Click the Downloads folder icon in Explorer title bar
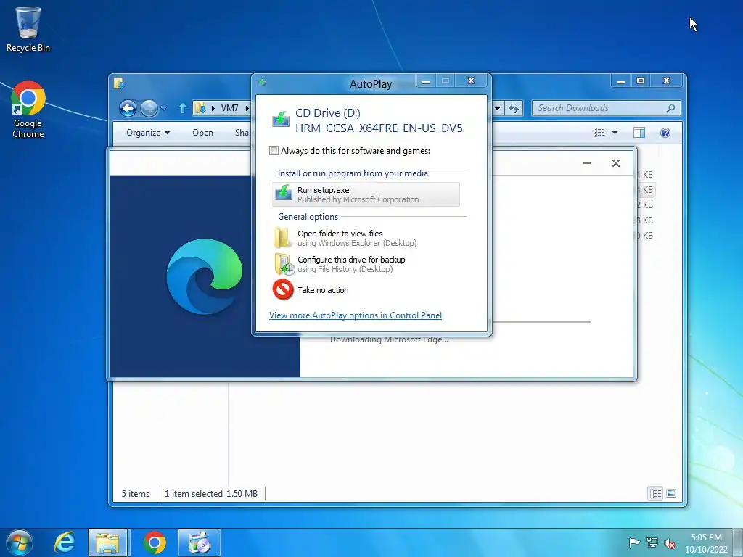This screenshot has width=743, height=557. click(x=118, y=83)
